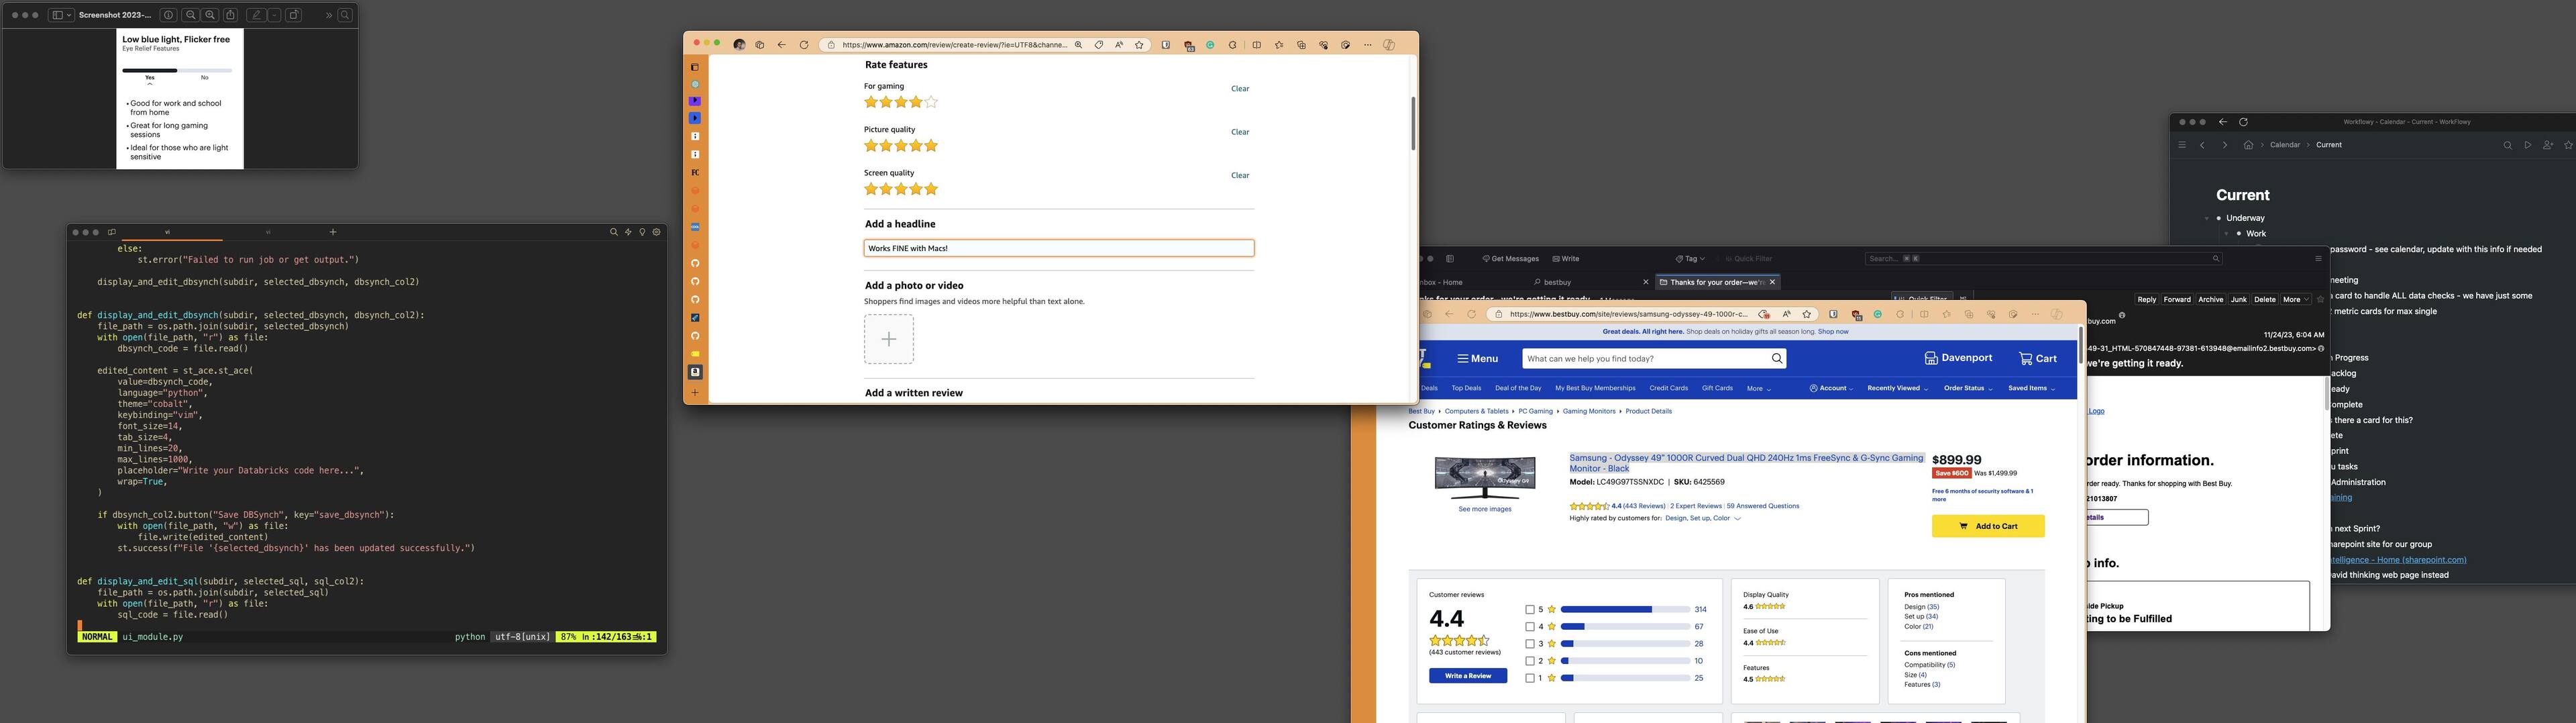Open the Best Buy Menu
Image resolution: width=2576 pixels, height=723 pixels.
coord(1477,358)
